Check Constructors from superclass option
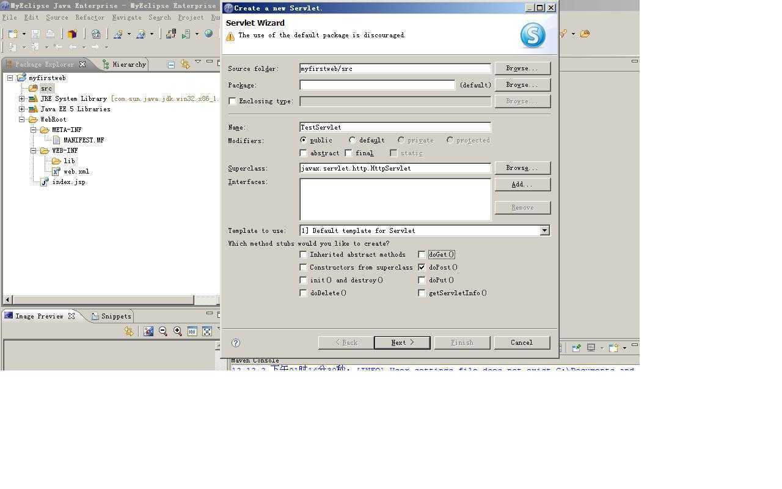This screenshot has width=782, height=489. (x=304, y=267)
